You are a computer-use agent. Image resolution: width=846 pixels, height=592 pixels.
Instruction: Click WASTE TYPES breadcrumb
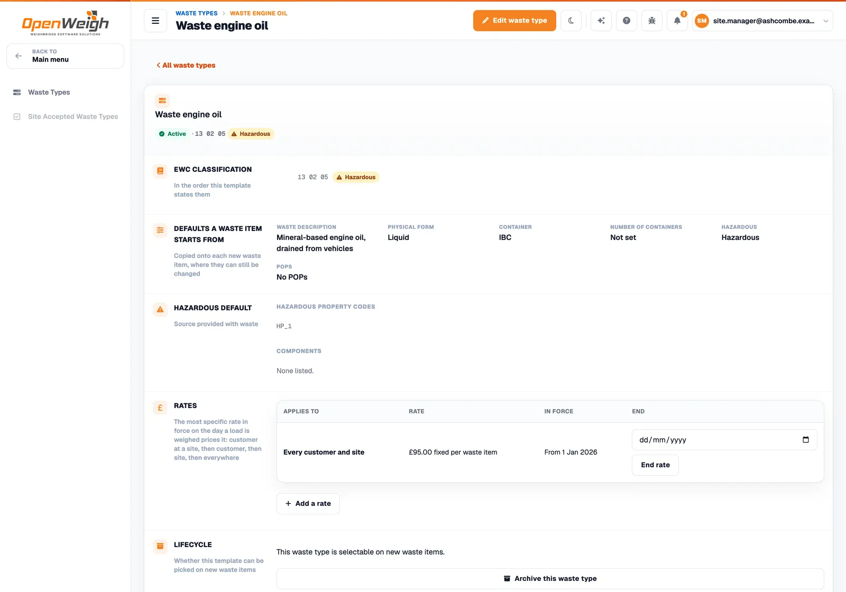click(x=196, y=13)
